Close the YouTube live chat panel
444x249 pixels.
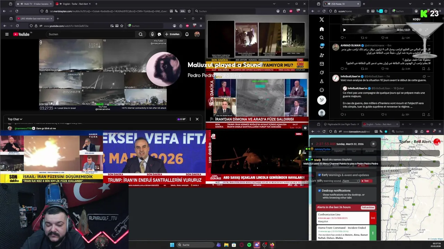point(197,119)
